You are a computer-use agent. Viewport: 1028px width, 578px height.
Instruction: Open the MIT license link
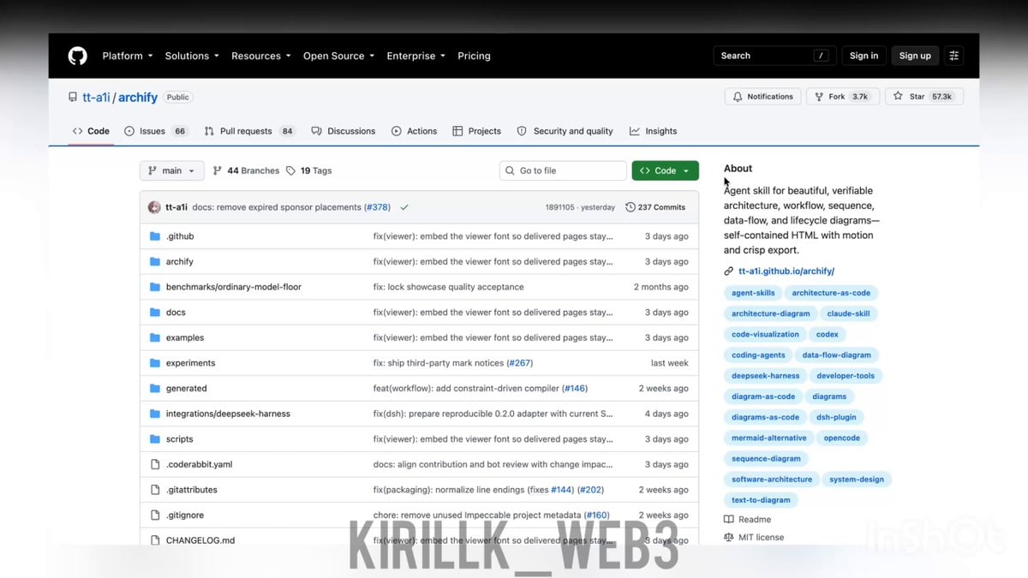click(x=754, y=538)
